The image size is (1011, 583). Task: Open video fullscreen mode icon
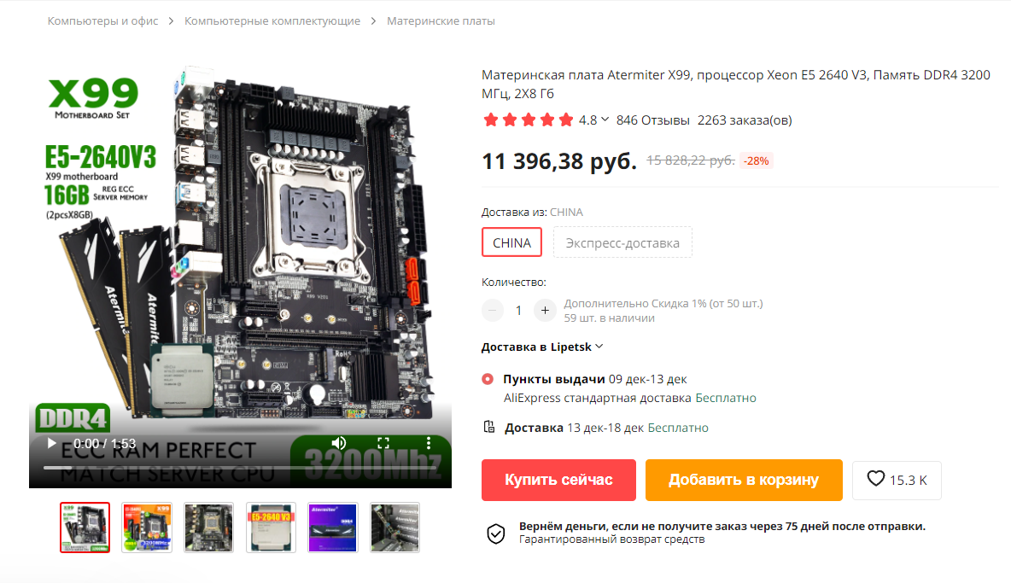383,443
